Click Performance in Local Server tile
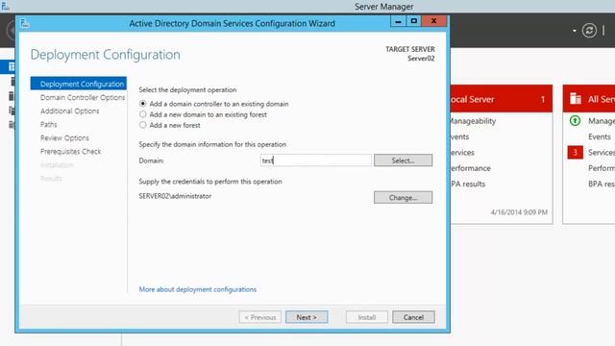Viewport: 615px width, 346px height. [471, 168]
